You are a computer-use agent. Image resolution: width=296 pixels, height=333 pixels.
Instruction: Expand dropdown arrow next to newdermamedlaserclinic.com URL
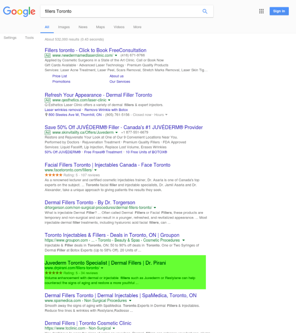(x=116, y=55)
